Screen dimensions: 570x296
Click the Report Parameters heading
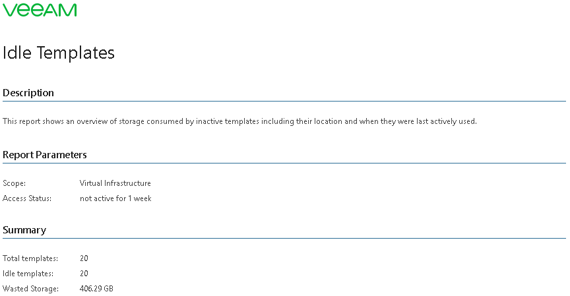point(45,155)
